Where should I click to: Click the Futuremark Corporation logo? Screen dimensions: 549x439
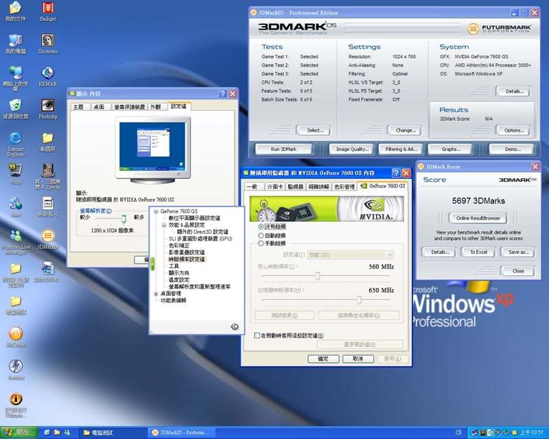click(x=500, y=28)
